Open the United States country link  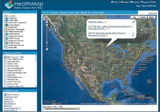11,97
